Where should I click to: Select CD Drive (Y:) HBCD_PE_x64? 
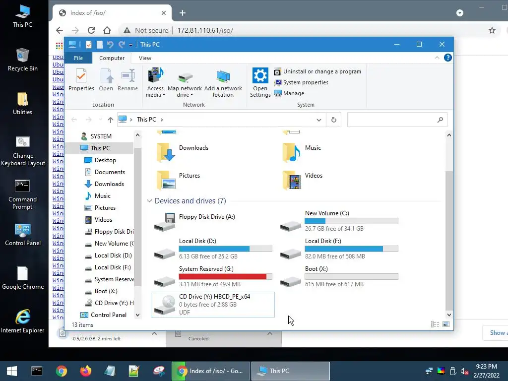[x=212, y=305]
